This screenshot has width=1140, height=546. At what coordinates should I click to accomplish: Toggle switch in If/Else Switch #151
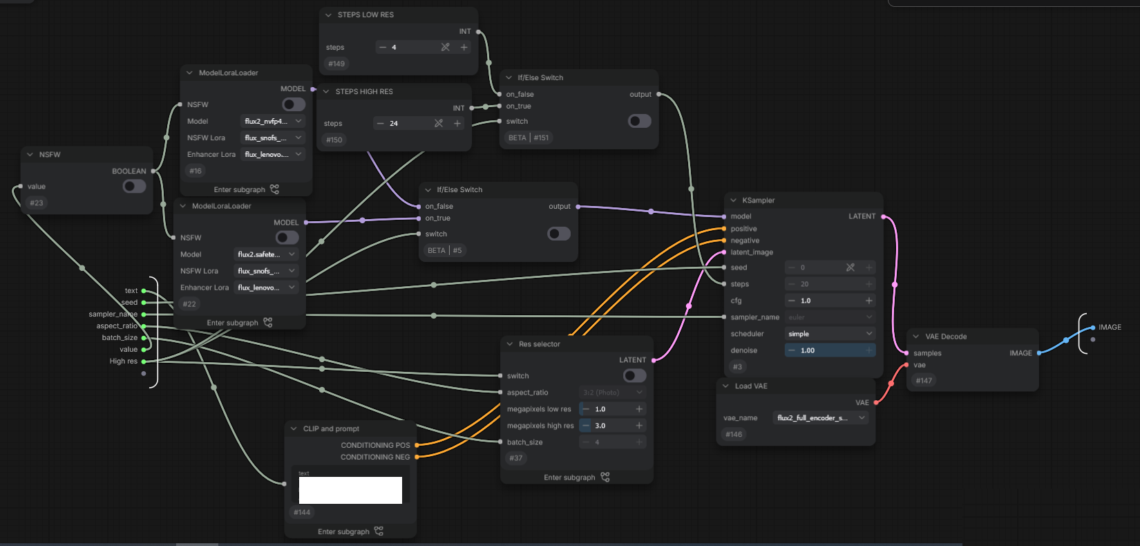click(640, 121)
